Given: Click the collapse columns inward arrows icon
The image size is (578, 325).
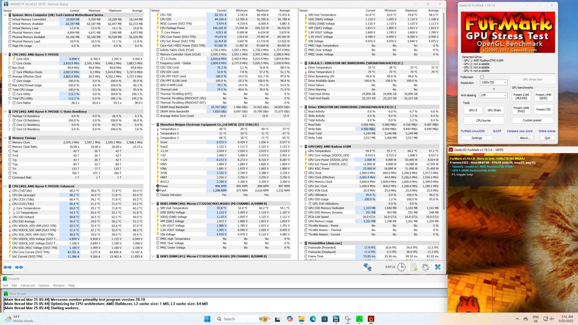Looking at the screenshot, I should pyautogui.click(x=19, y=267).
